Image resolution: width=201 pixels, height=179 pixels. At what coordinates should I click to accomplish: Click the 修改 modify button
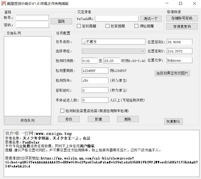click(69, 119)
